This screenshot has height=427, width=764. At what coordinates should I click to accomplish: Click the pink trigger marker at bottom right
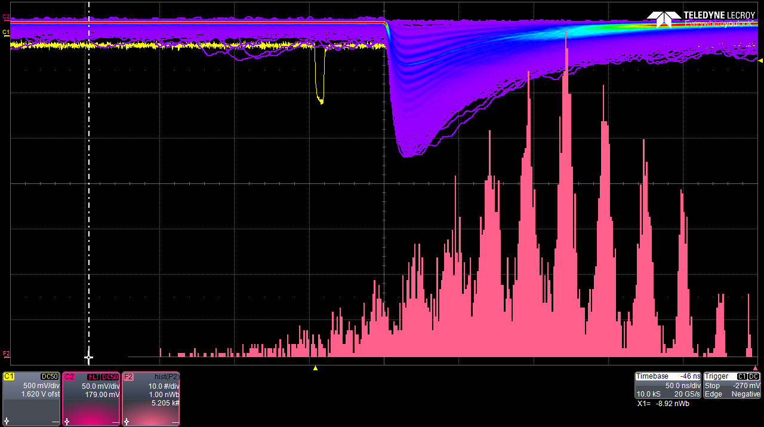tap(755, 368)
